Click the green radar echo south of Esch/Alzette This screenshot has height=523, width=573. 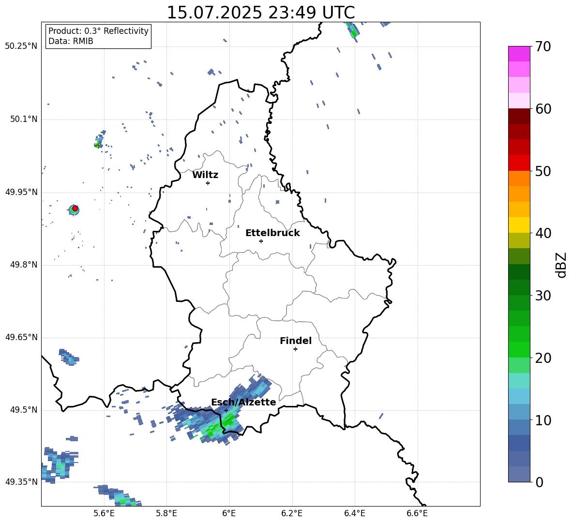tap(219, 427)
